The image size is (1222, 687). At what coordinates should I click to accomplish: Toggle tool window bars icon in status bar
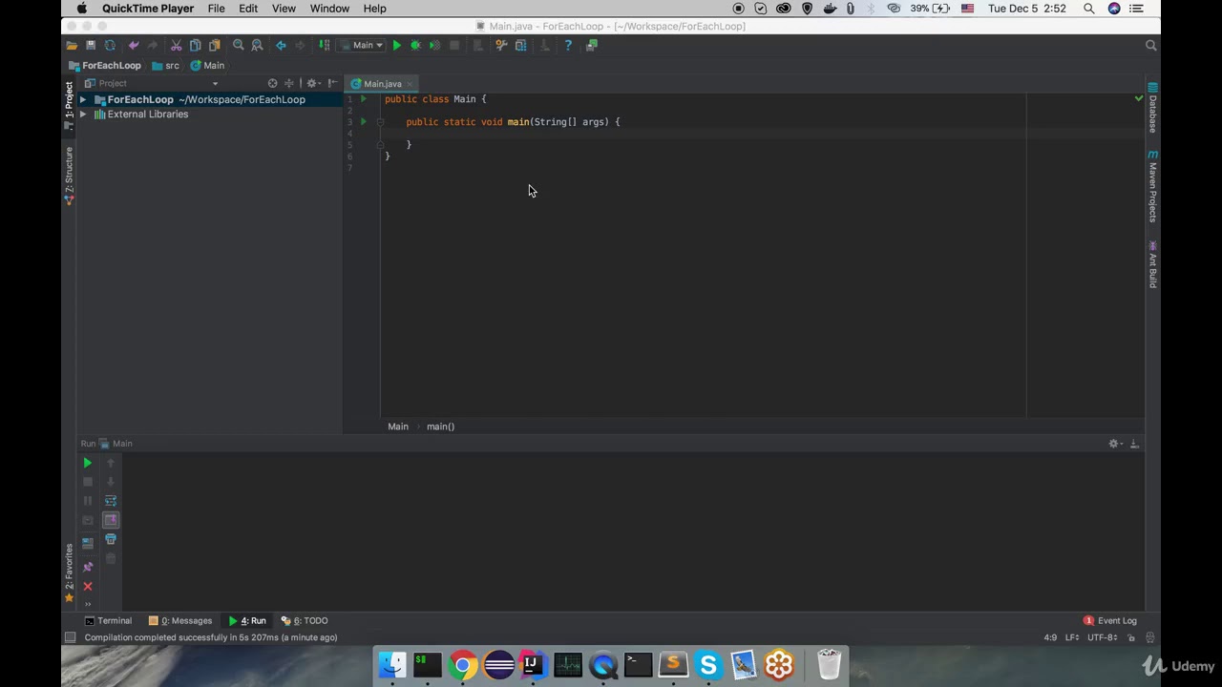click(70, 637)
